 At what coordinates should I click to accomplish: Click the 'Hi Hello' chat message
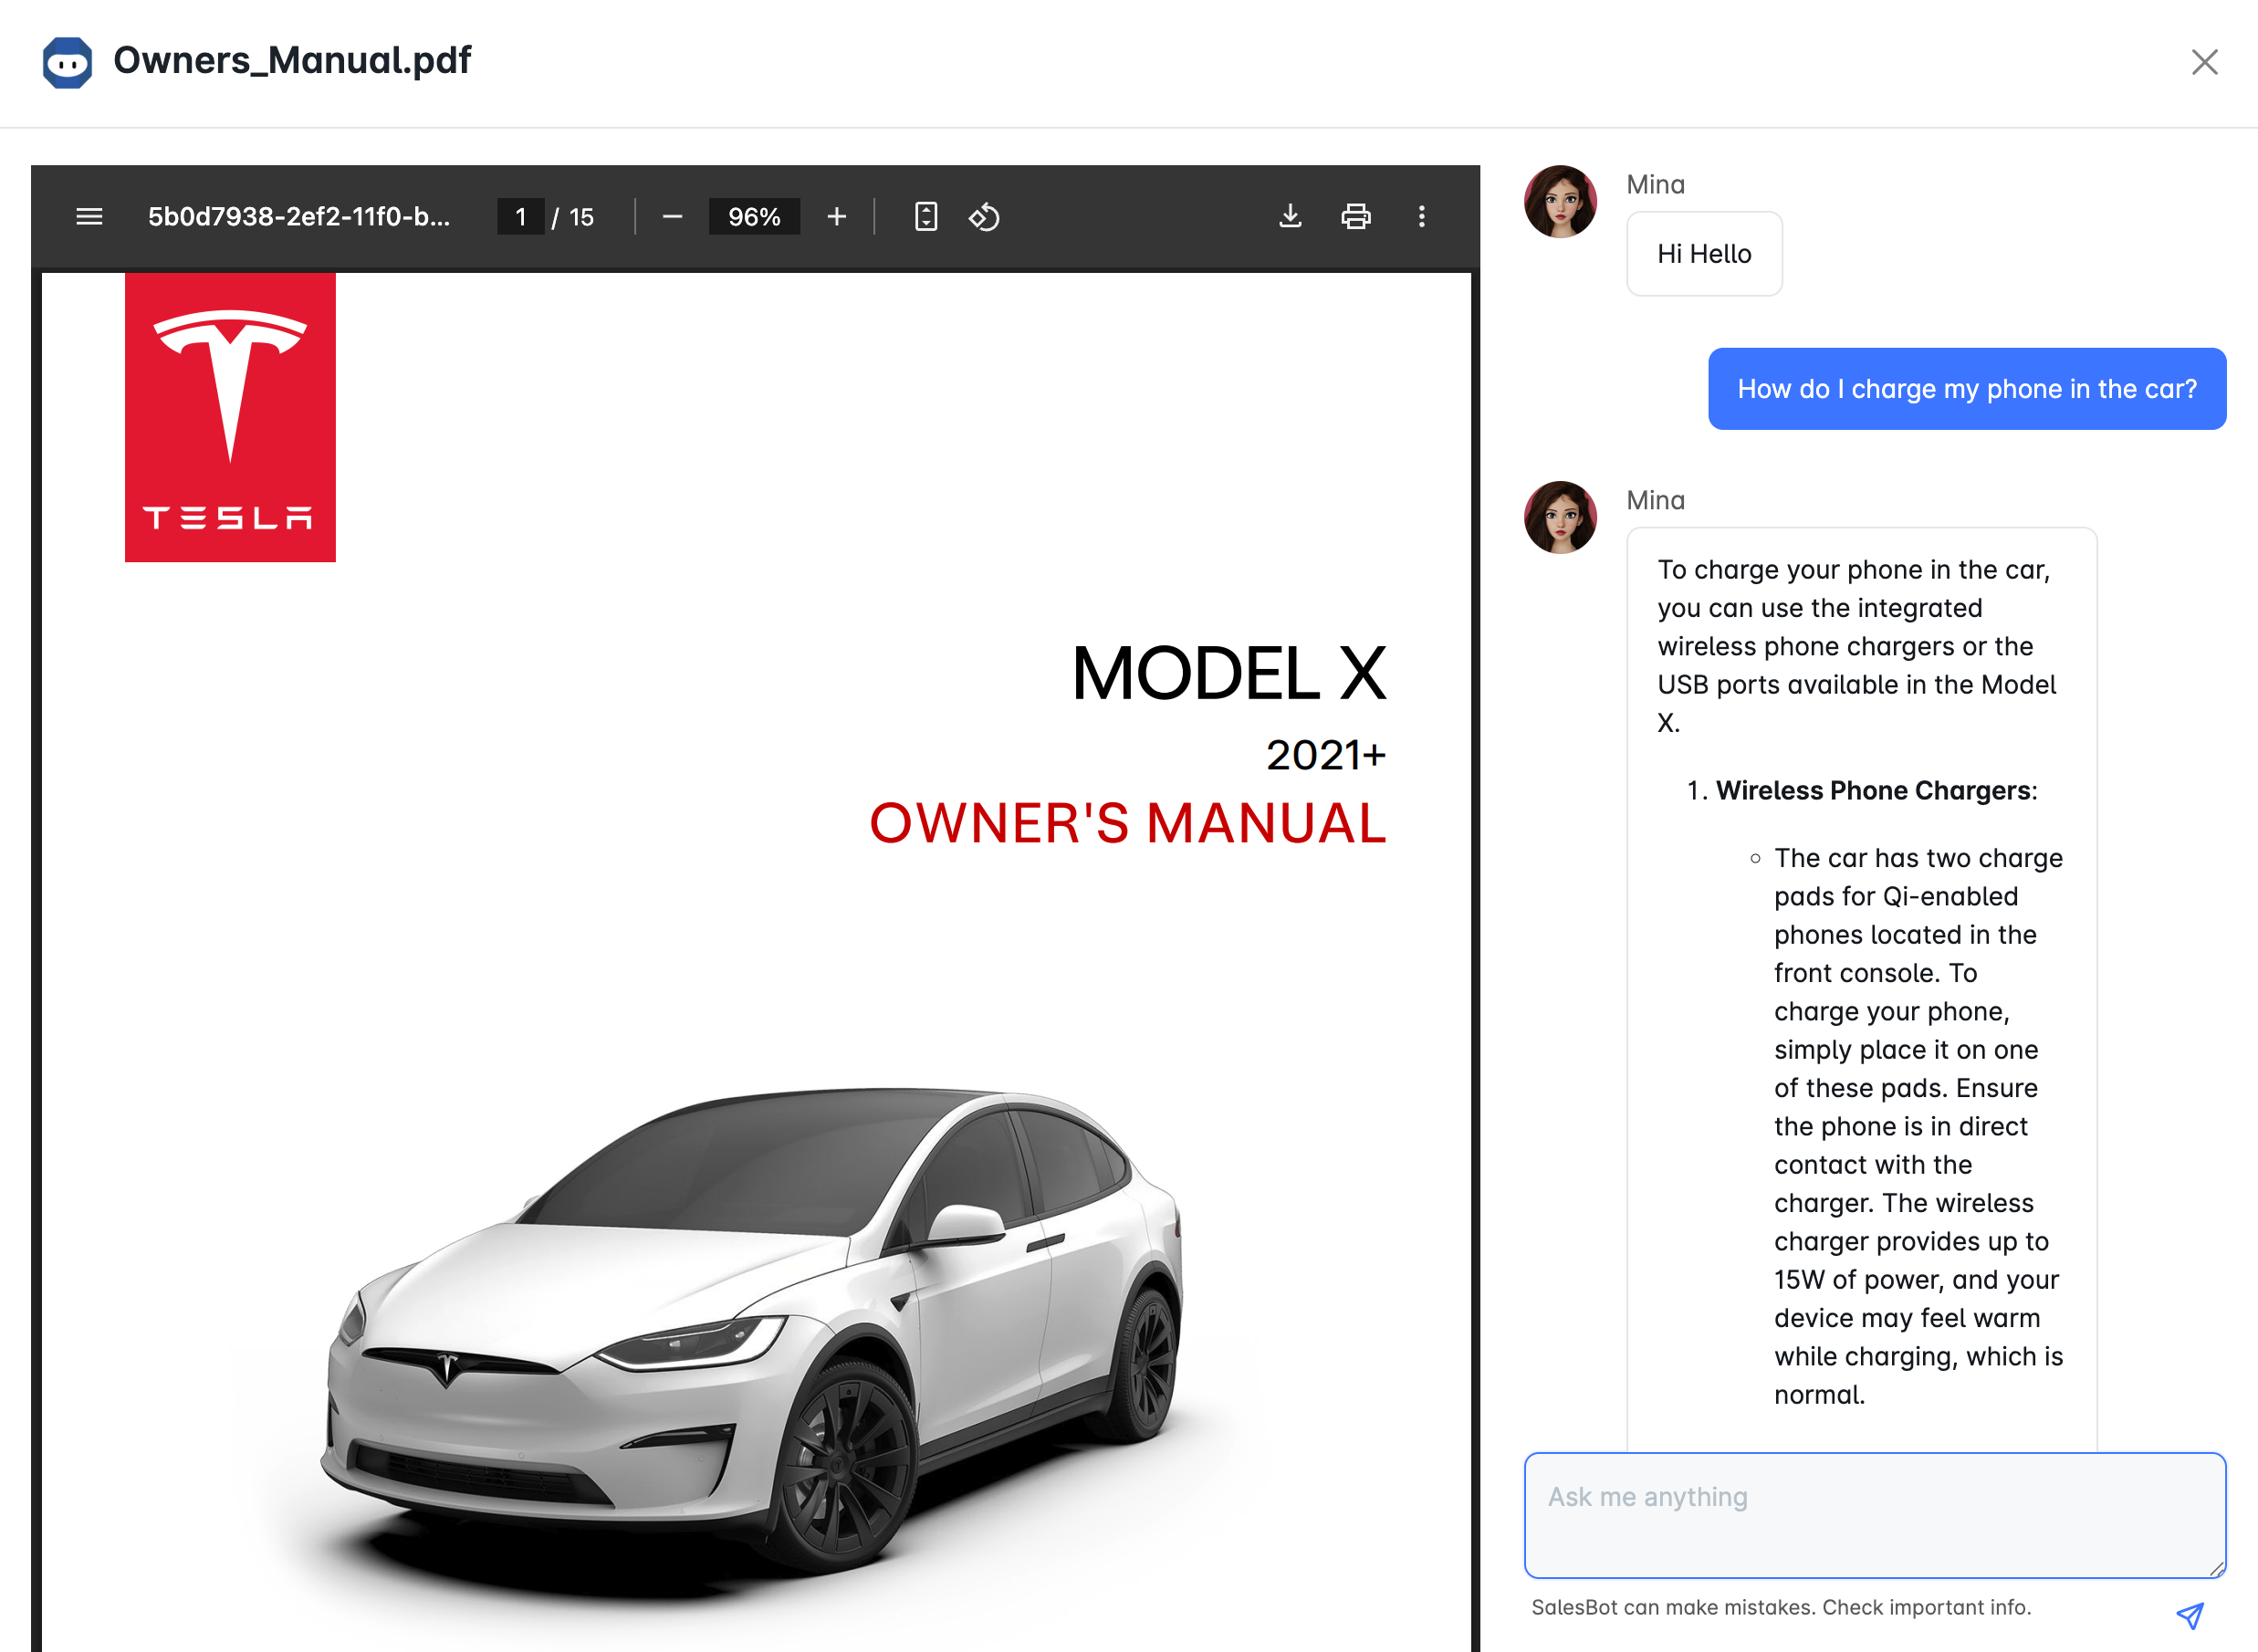coord(1704,254)
